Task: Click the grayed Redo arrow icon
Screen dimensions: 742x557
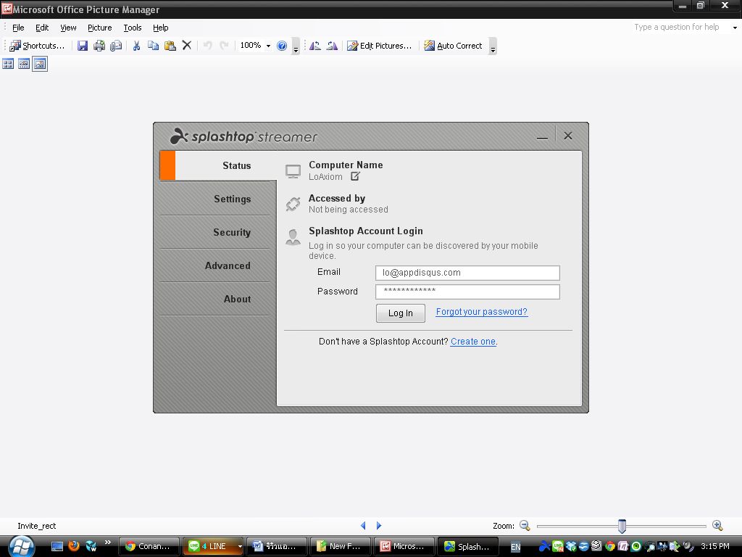Action: point(225,46)
